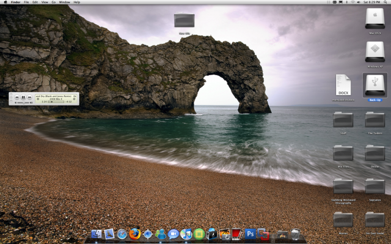391x244 pixels.
Task: Open the blue globe crosshair app in Dock
Action: [x=148, y=234]
